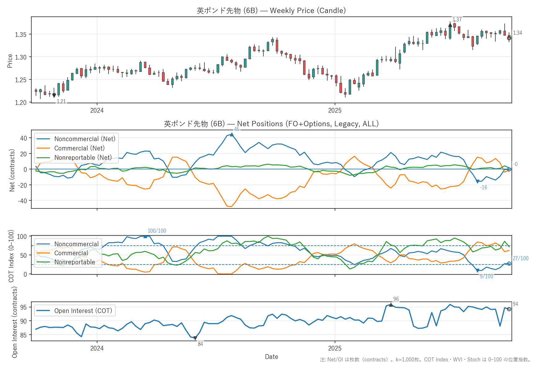This screenshot has height=366, width=536.
Task: Click the Open Interest high marker at 96
Action: coord(391,305)
